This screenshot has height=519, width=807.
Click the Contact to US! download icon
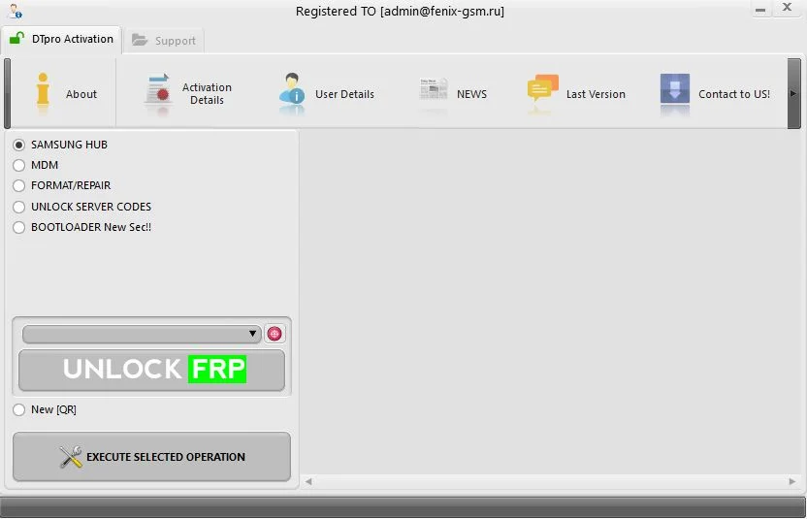click(675, 91)
